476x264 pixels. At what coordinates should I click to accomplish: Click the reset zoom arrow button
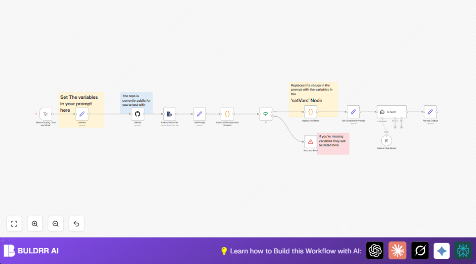[x=76, y=224]
